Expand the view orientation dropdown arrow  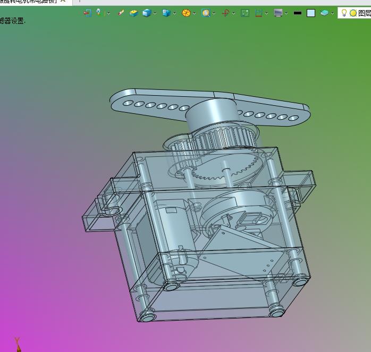(x=175, y=13)
